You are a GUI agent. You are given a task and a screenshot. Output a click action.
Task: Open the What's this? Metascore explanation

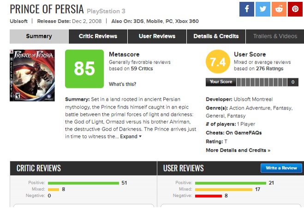pyautogui.click(x=123, y=84)
